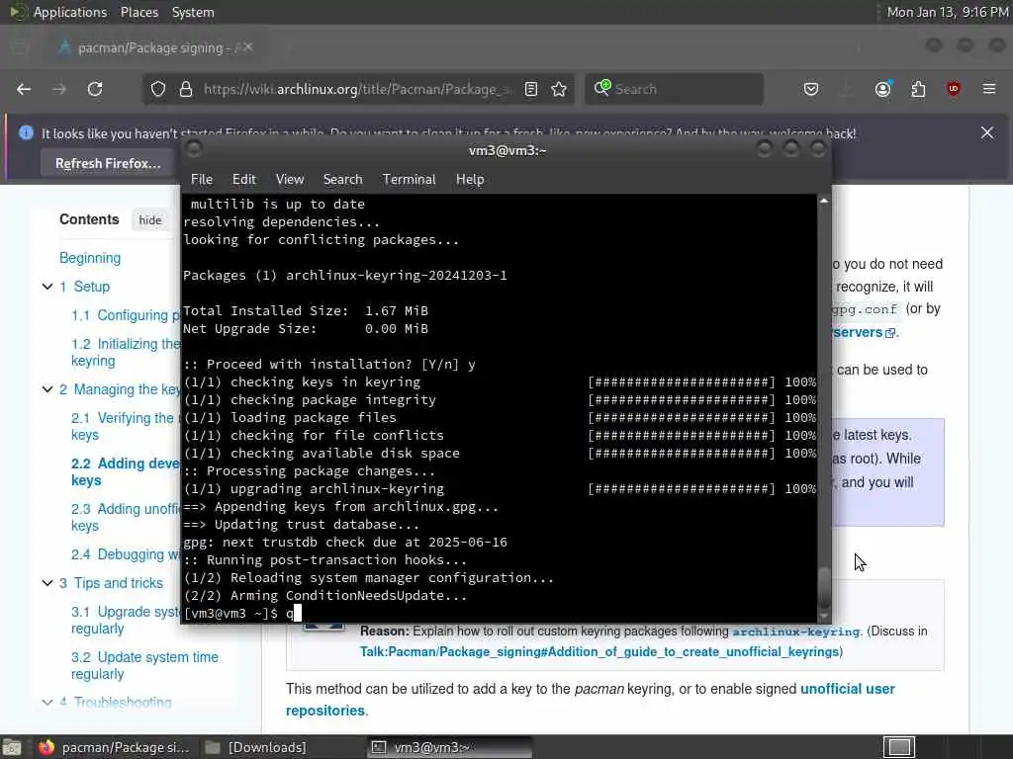The width and height of the screenshot is (1013, 759).
Task: Go to 2.4 Debugging contents entry
Action: (126, 554)
